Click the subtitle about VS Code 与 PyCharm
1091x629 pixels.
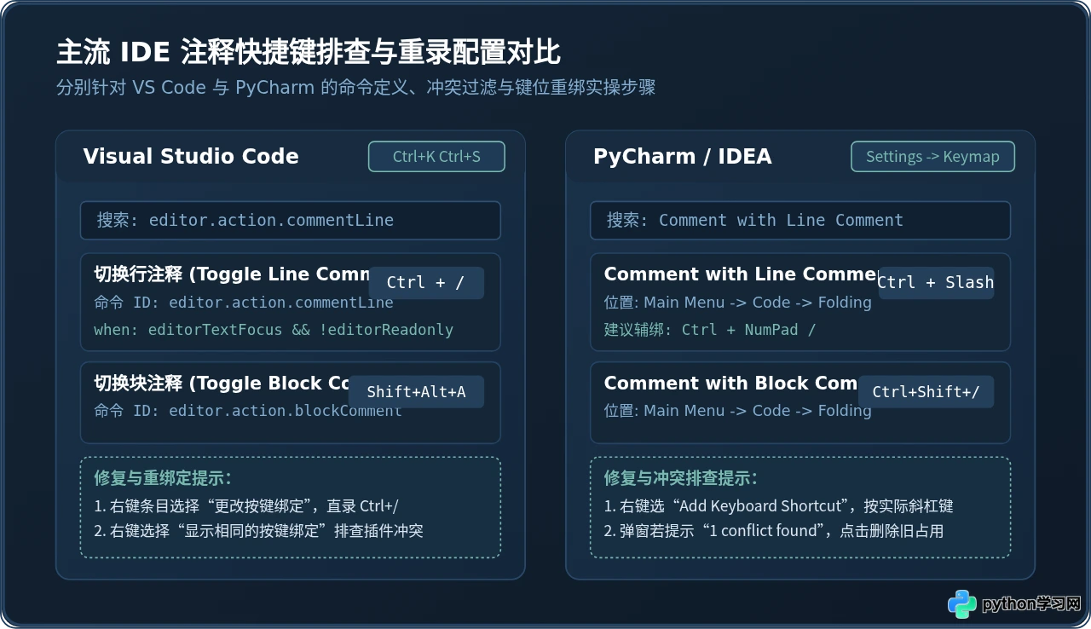tap(355, 88)
